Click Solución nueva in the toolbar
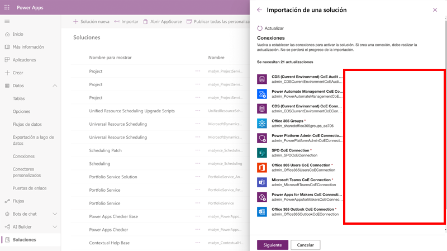447x251 pixels. (x=91, y=22)
